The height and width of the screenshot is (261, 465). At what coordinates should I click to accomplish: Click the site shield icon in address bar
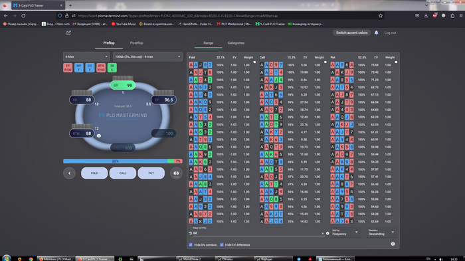(60, 16)
